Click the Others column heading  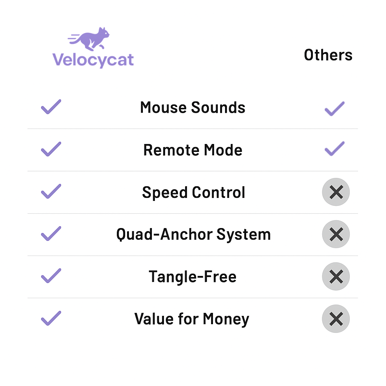click(x=328, y=55)
